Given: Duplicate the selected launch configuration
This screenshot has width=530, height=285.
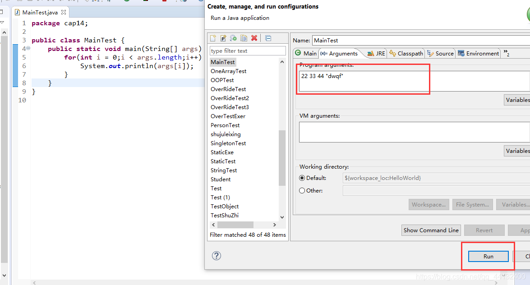Looking at the screenshot, I should [244, 38].
